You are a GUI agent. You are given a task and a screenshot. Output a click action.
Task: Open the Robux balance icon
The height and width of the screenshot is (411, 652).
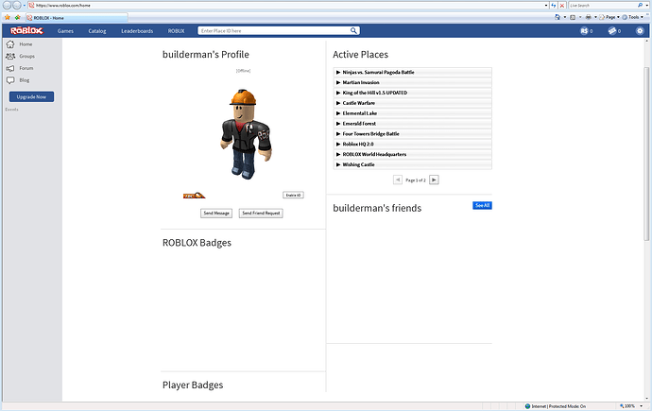(584, 31)
